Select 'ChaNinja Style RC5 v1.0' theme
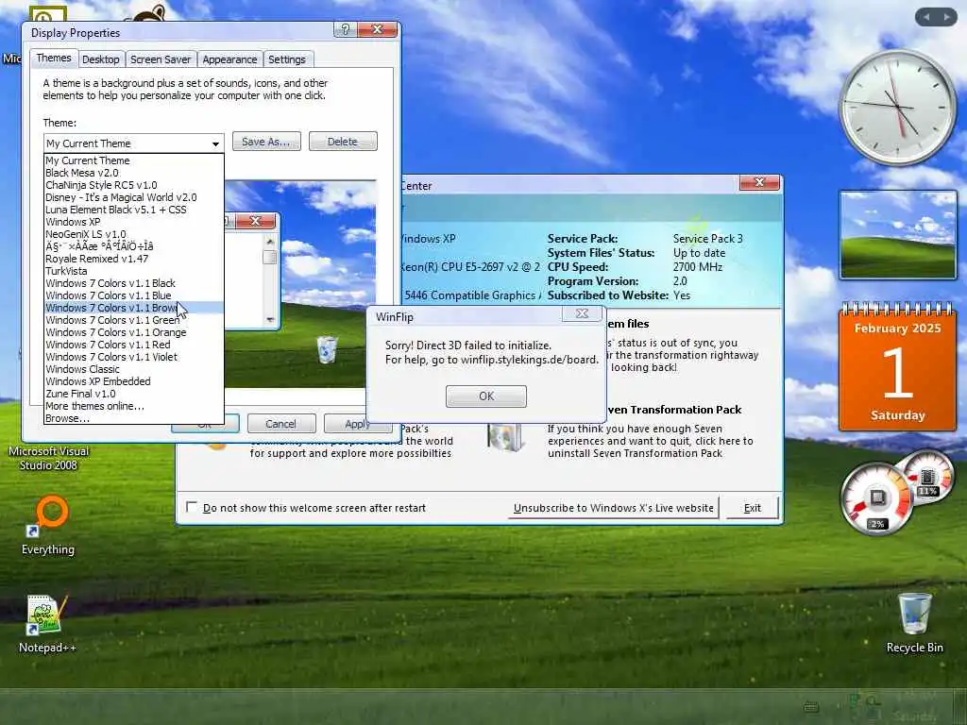 point(133,185)
